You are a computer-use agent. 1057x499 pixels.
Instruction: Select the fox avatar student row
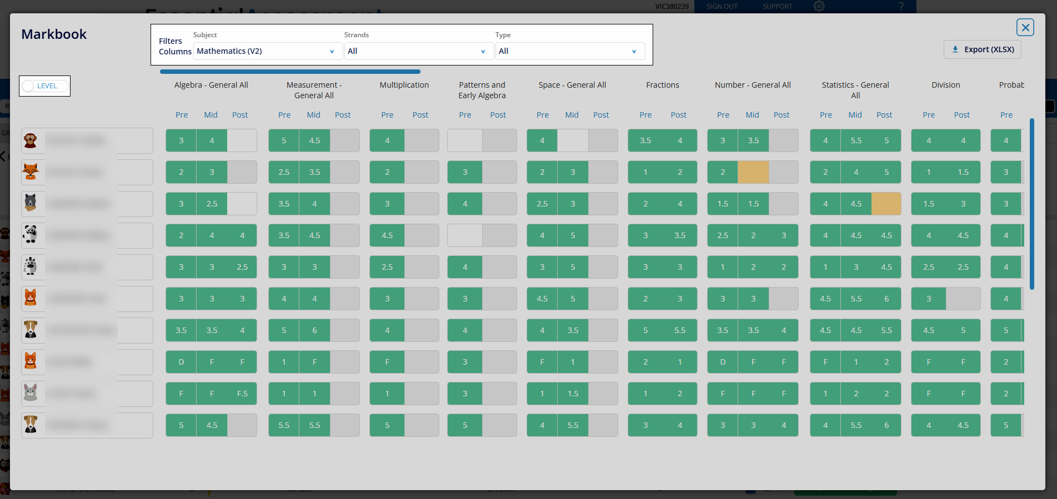tap(31, 173)
